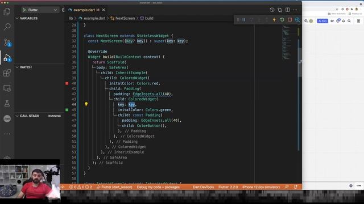Open Debug my code + packages setting
364x204 pixels.
(158, 187)
